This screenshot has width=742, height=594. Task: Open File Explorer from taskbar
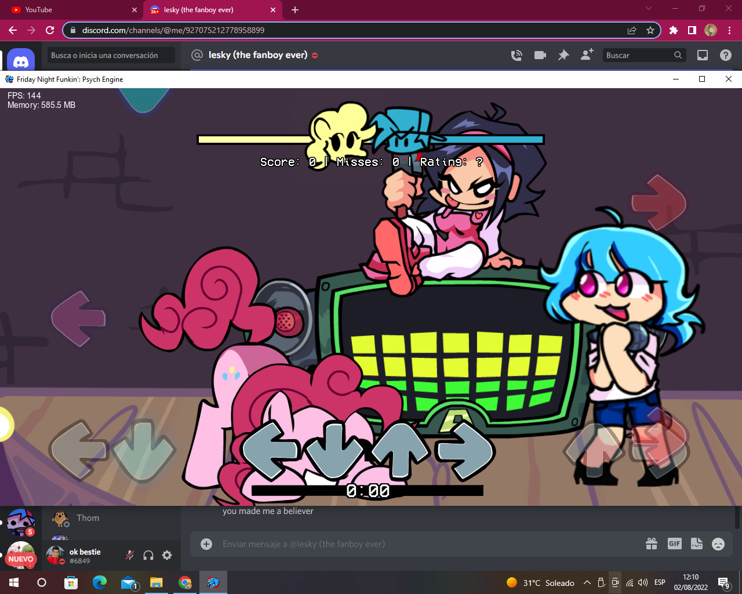point(157,582)
